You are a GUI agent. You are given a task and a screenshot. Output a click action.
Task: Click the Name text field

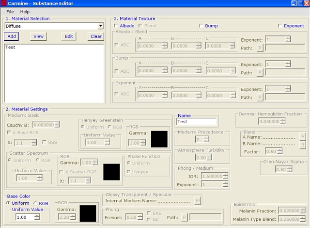(x=196, y=122)
